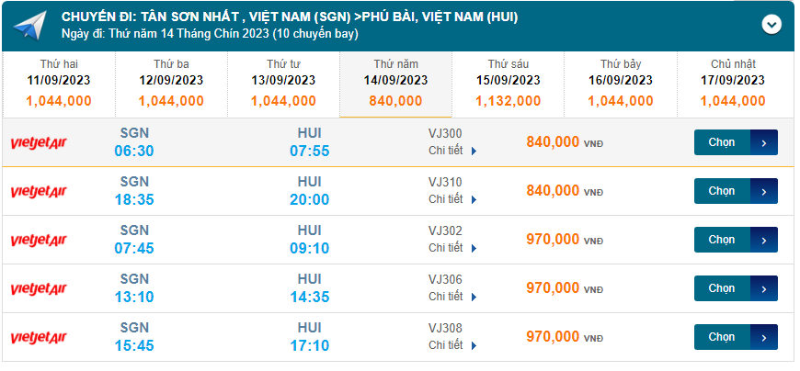Expand Chi tiết for flight VJ300
Screen dimensions: 800x371
click(452, 151)
